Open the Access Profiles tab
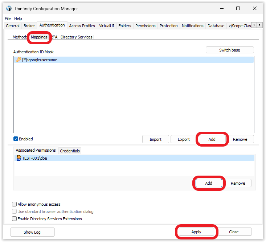266x242 pixels. tap(82, 26)
